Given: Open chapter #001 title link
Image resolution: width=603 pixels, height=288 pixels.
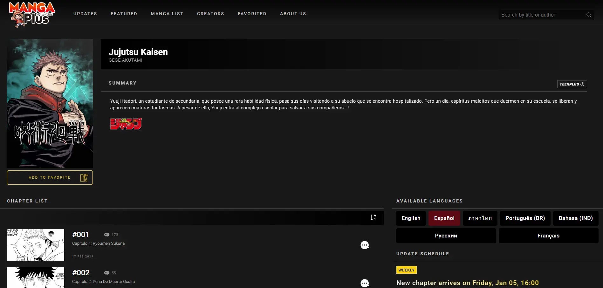Looking at the screenshot, I should [81, 235].
